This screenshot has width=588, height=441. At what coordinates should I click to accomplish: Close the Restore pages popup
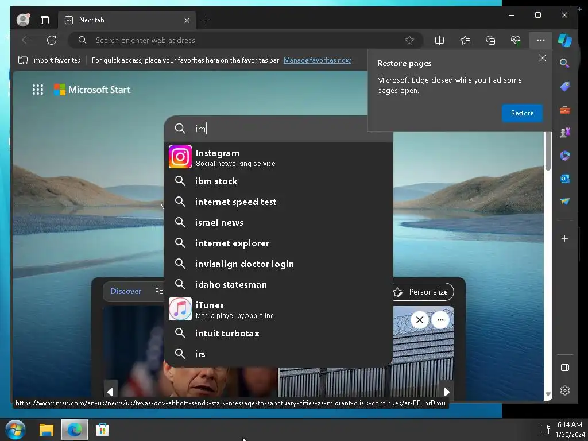click(542, 58)
